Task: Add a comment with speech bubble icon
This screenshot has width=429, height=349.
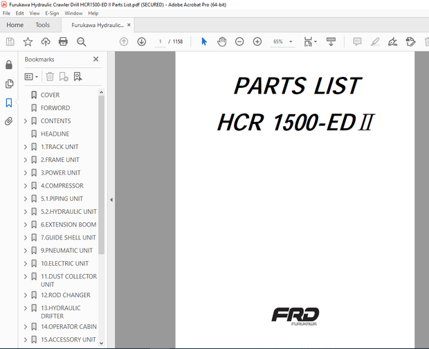Action: (x=357, y=42)
